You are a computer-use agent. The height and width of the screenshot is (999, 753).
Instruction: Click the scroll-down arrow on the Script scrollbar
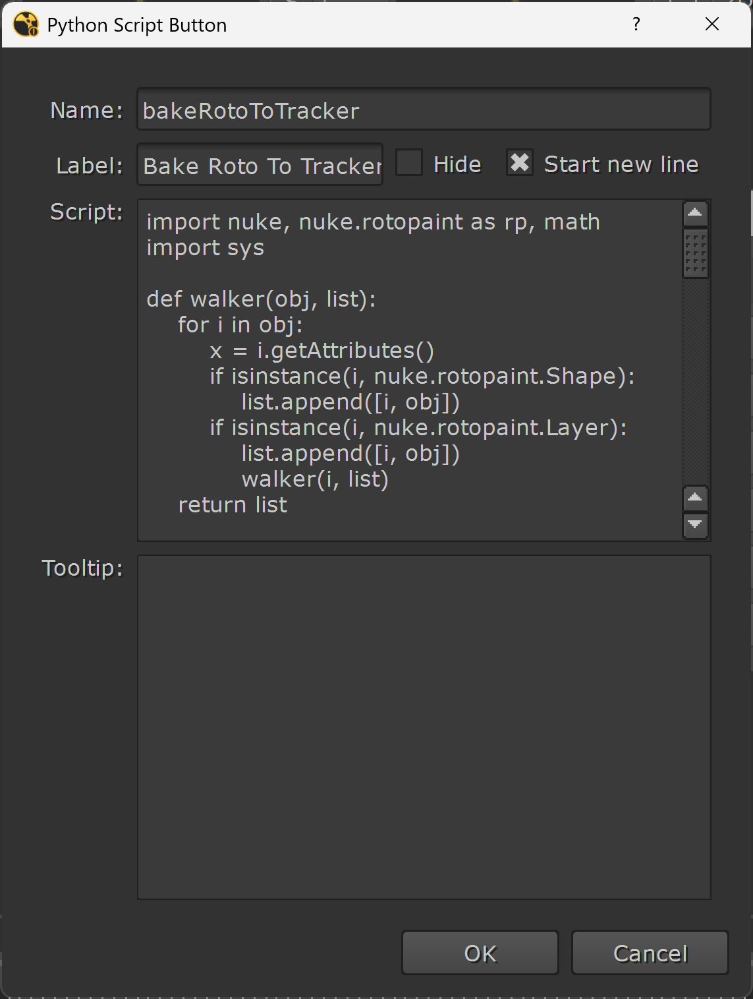694,526
